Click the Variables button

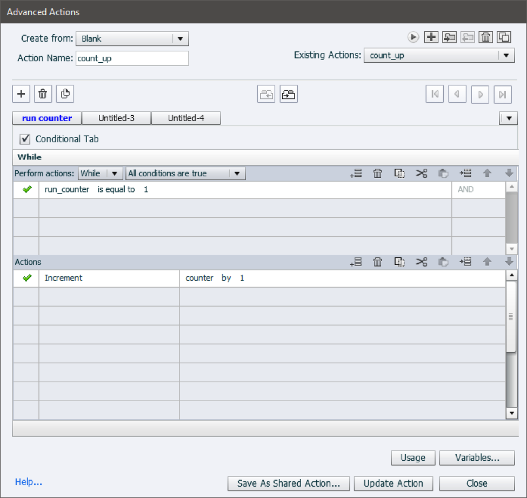coord(476,458)
